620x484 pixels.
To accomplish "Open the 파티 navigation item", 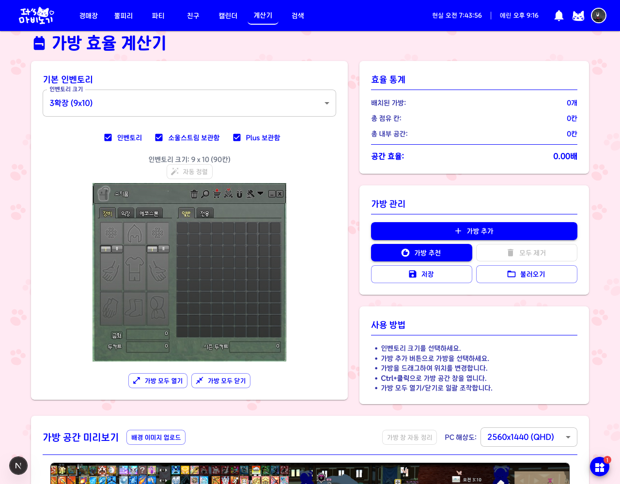I will pos(158,15).
